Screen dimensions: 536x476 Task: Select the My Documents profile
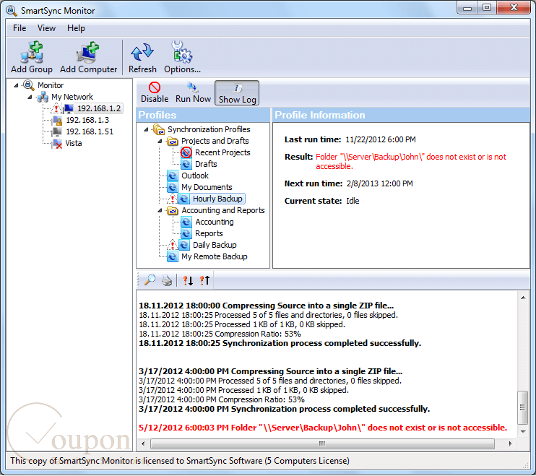[207, 187]
